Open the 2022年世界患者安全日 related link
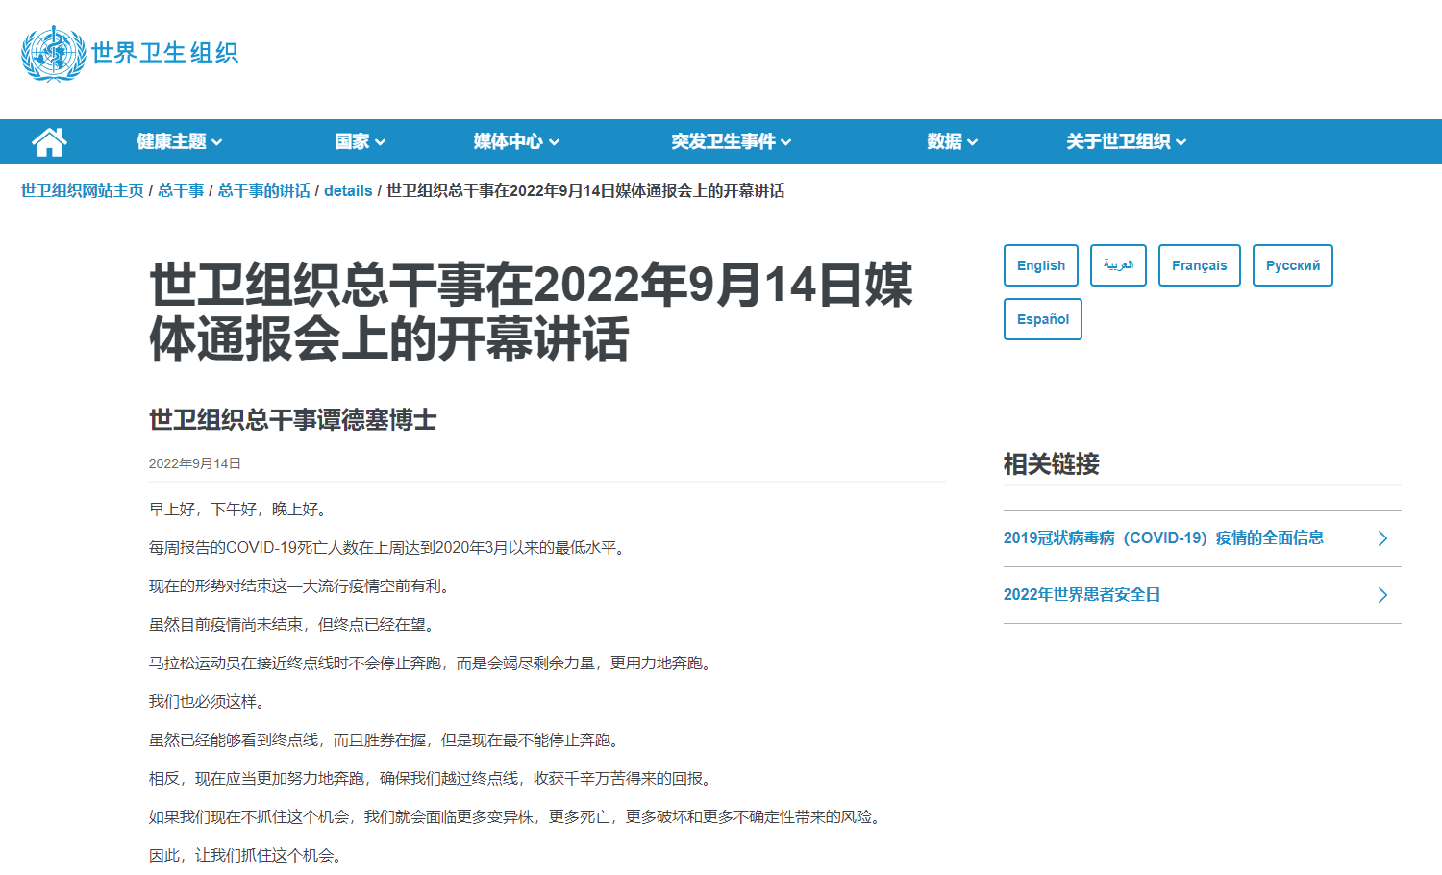 point(1081,595)
